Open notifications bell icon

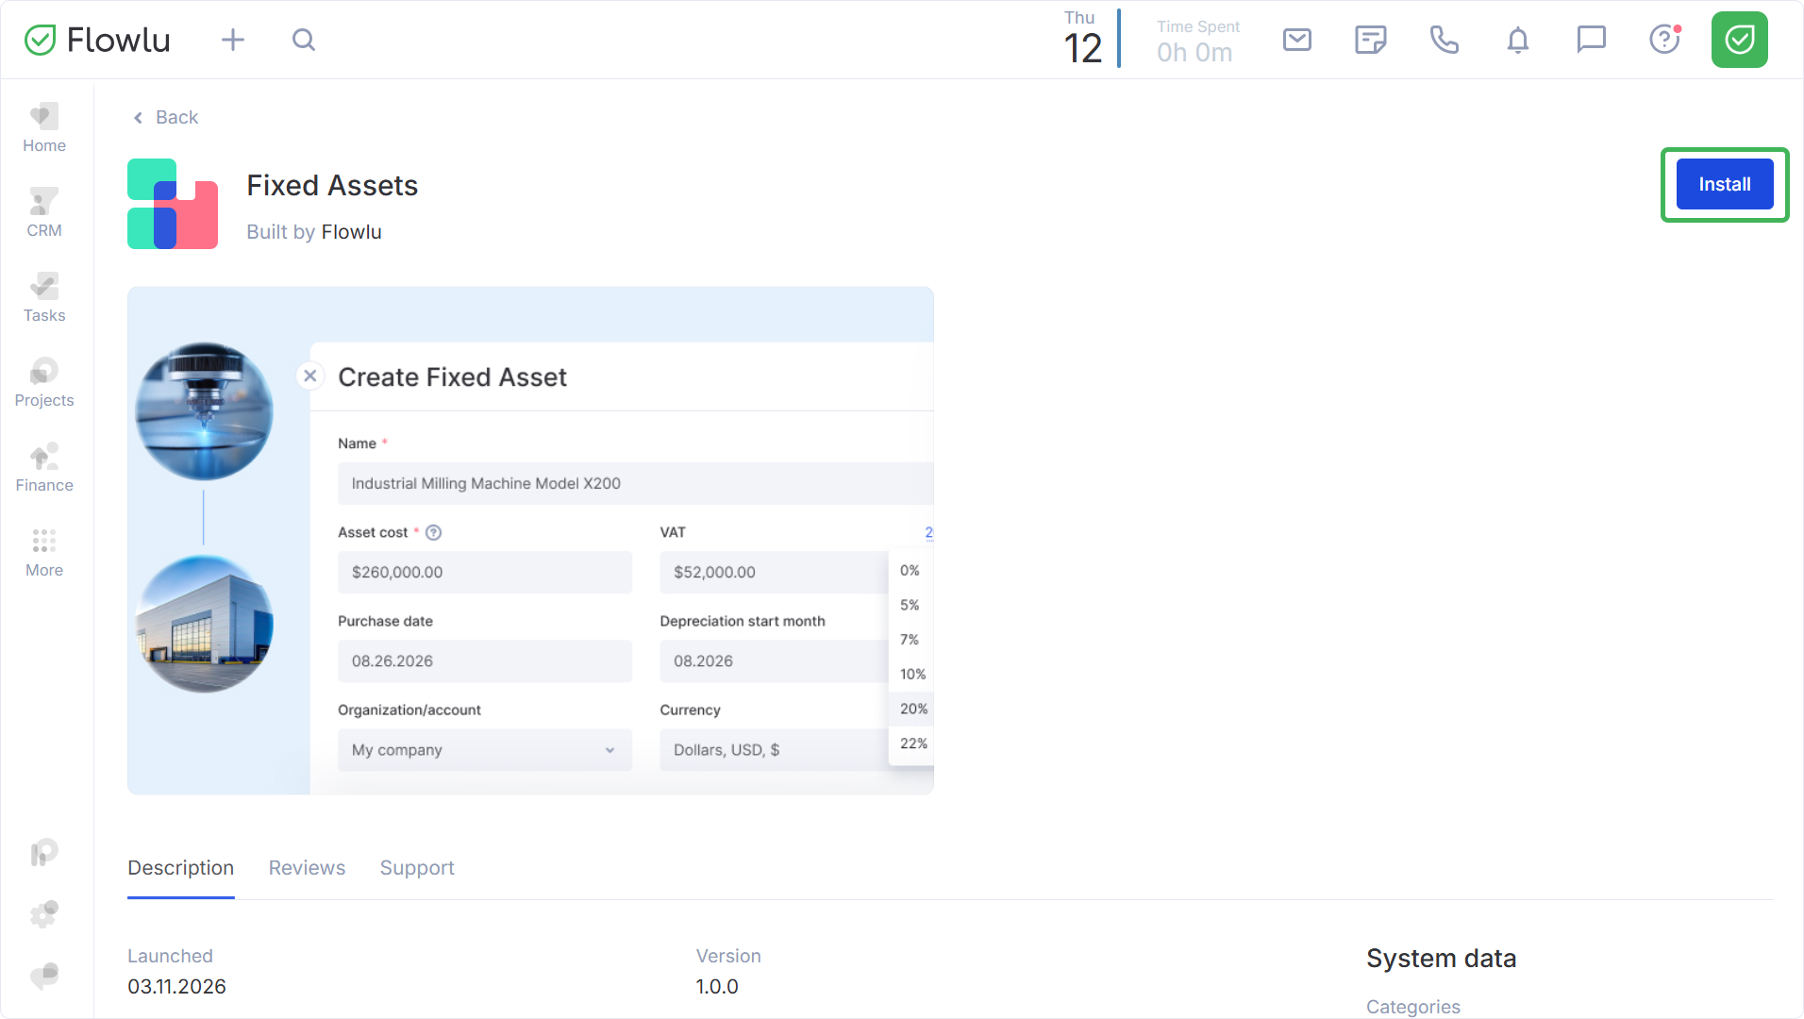(x=1517, y=40)
